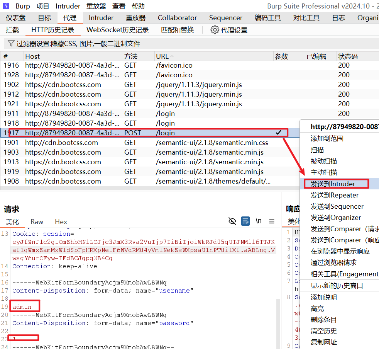Switch to the 仪表盘 tab

pyautogui.click(x=16, y=18)
